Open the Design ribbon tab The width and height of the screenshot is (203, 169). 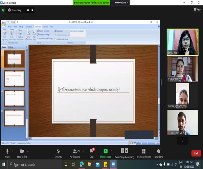coord(21,27)
